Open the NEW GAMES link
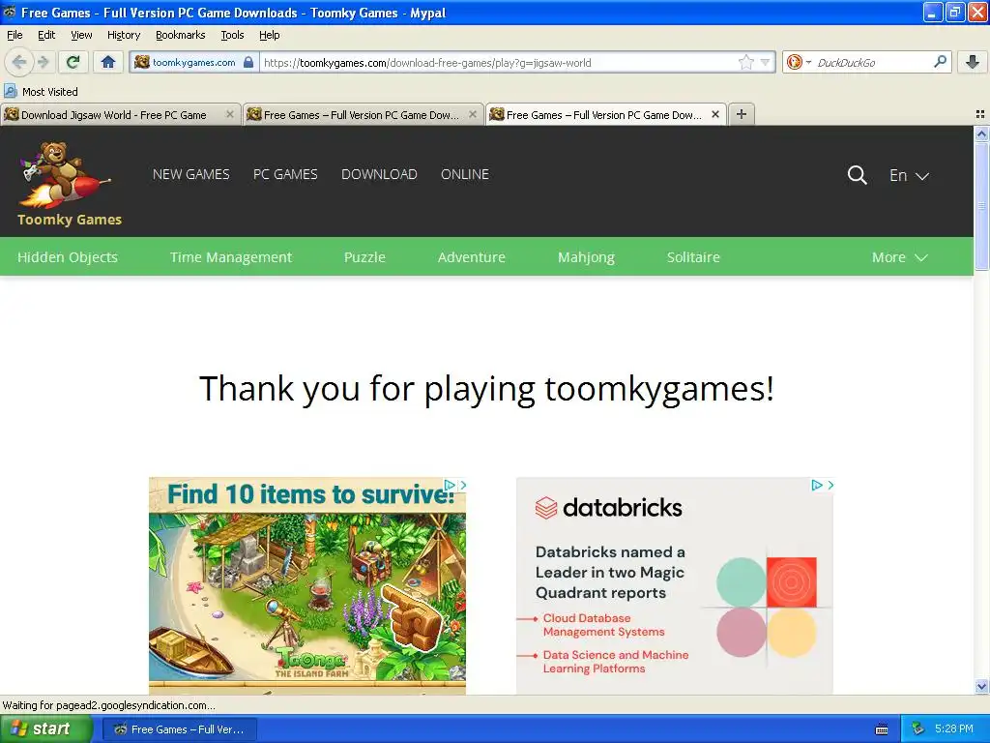 pos(190,174)
